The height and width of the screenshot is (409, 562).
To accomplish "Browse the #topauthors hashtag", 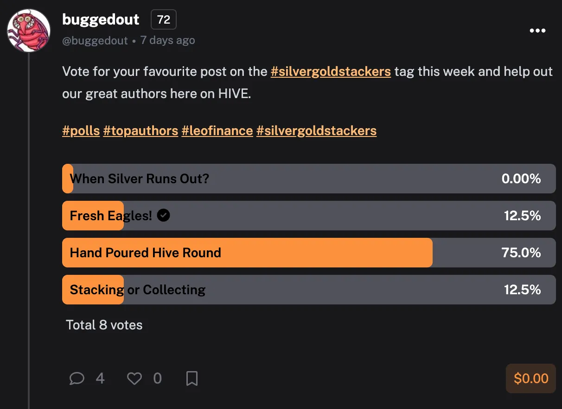I will point(140,130).
